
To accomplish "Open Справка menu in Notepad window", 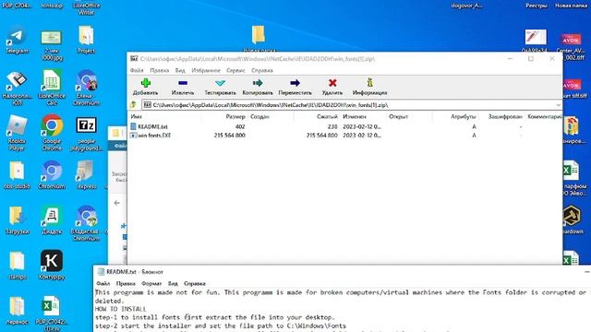I will (x=195, y=283).
